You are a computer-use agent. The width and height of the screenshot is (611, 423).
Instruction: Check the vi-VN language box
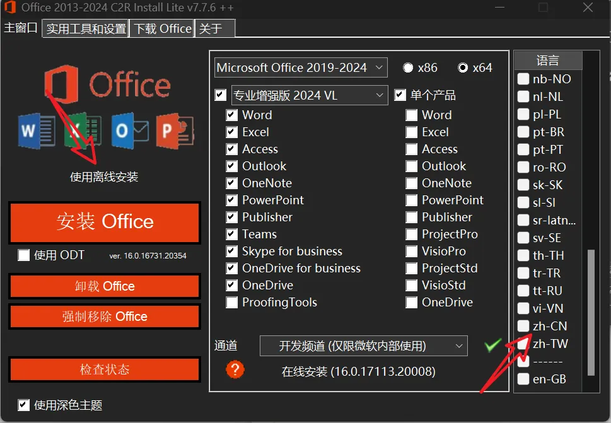click(523, 308)
